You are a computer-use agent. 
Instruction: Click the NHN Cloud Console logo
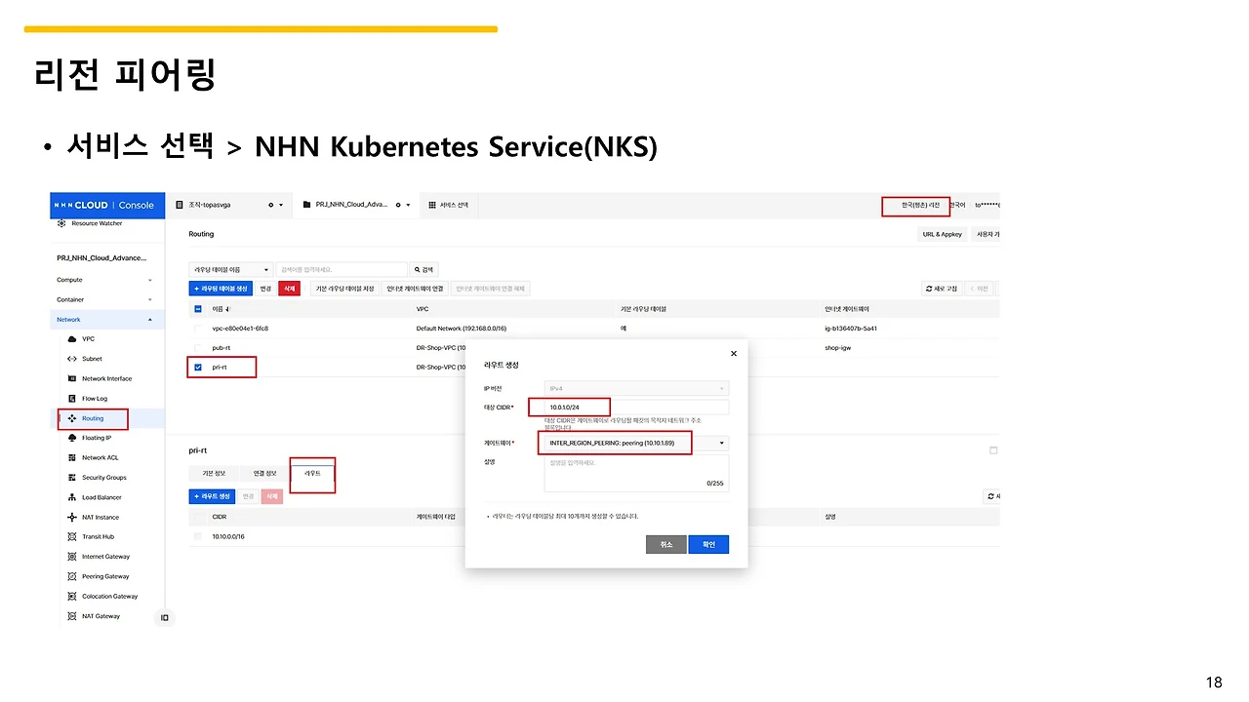(x=107, y=205)
